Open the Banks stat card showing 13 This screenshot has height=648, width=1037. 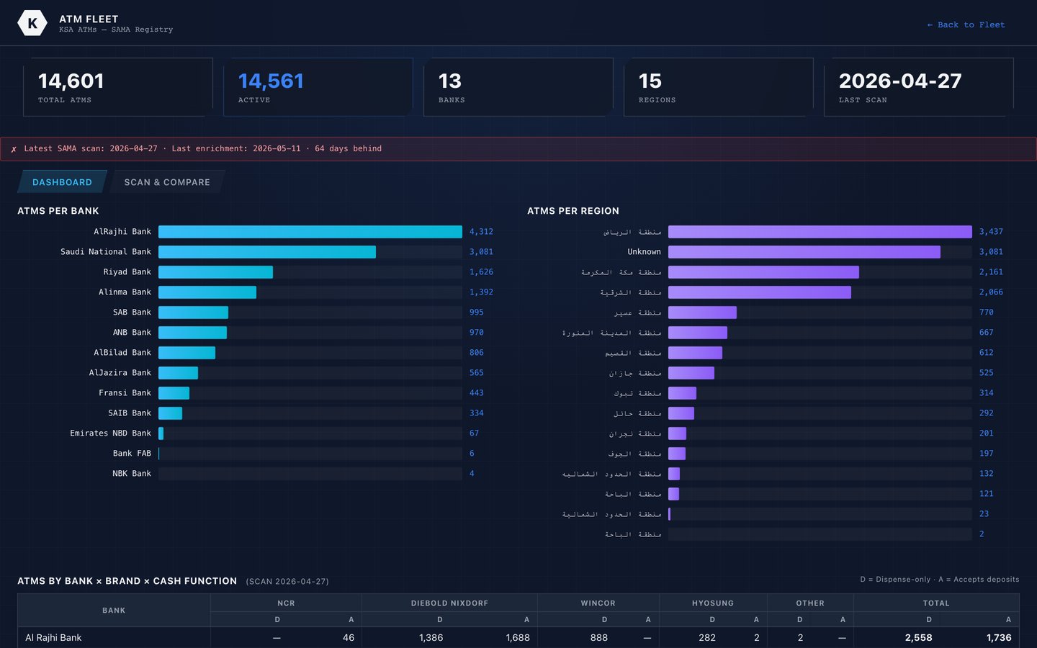[x=518, y=87]
